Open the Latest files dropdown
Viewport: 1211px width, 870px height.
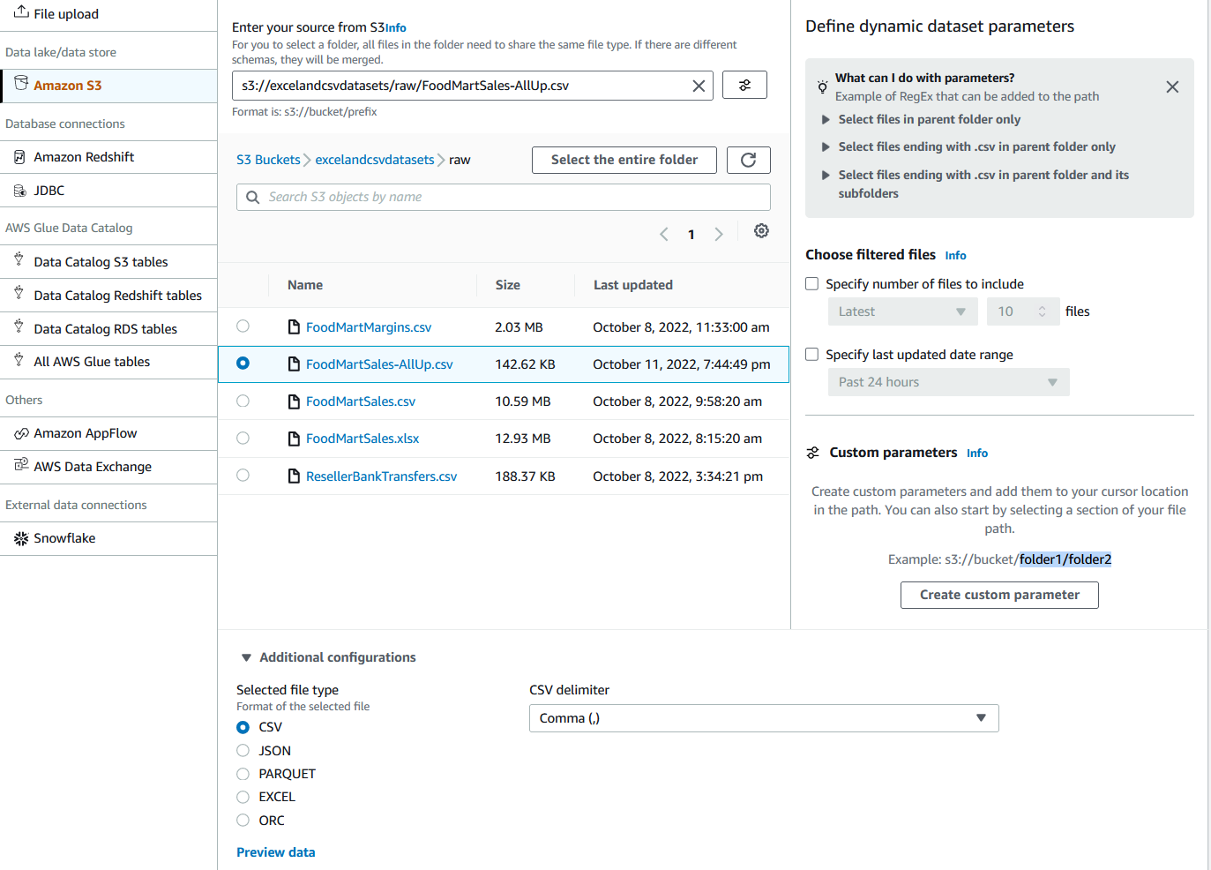tap(902, 311)
